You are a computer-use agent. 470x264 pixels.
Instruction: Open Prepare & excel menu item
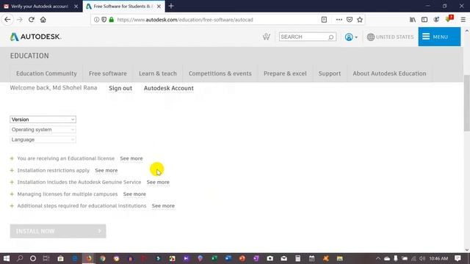coord(285,73)
